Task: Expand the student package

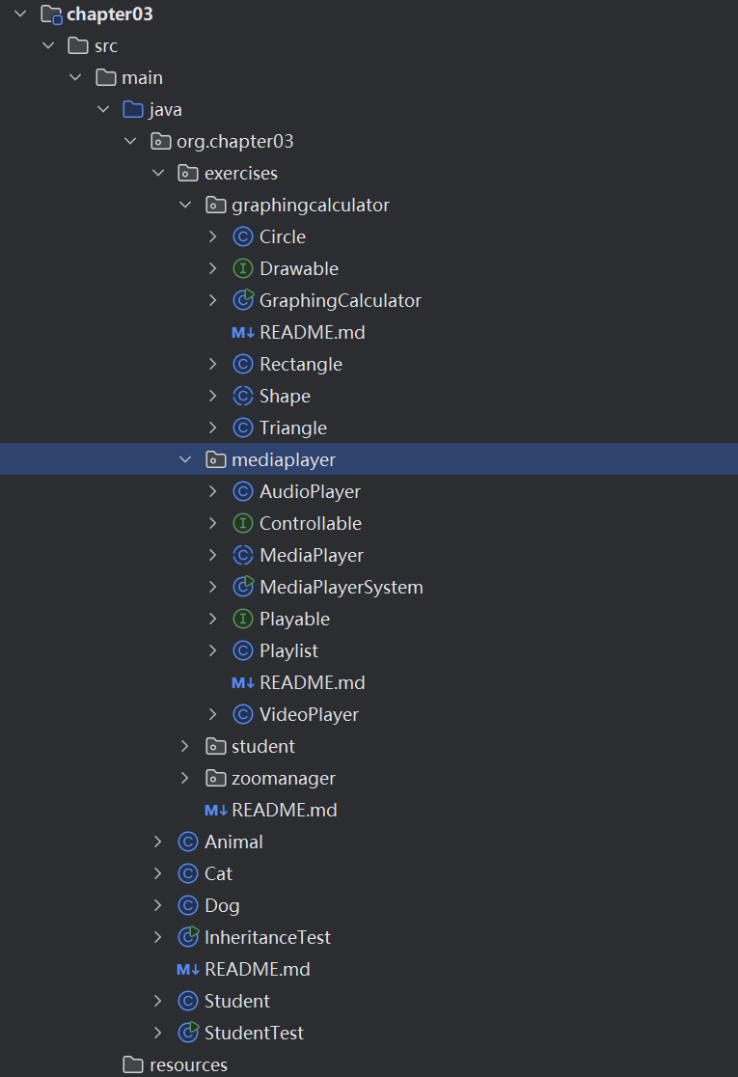Action: [x=184, y=746]
